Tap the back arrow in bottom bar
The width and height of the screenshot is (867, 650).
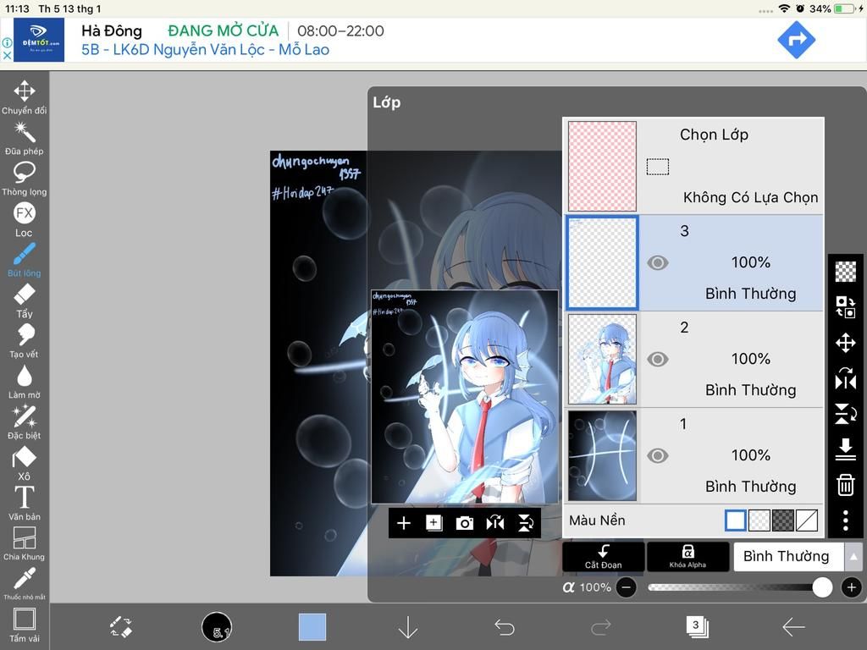[x=792, y=627]
